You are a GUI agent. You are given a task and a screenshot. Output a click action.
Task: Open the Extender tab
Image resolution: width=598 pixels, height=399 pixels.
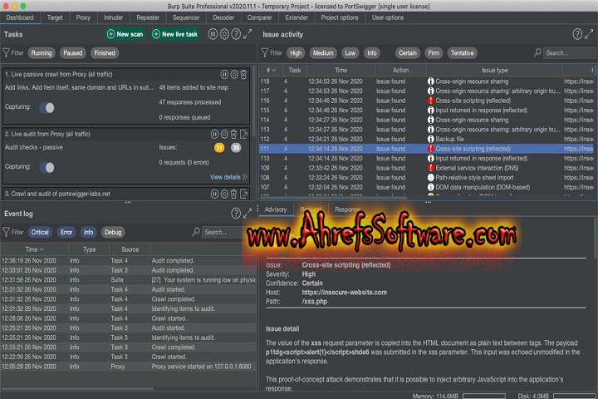pos(297,17)
